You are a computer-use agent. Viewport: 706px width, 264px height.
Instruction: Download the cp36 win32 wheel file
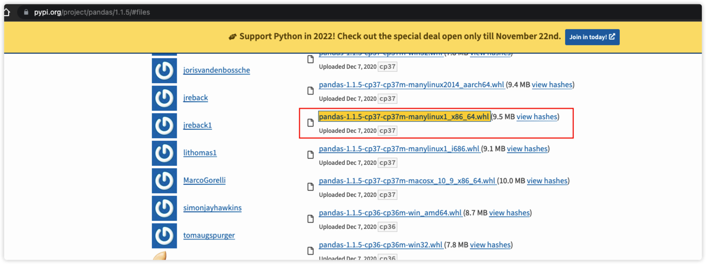tap(380, 245)
